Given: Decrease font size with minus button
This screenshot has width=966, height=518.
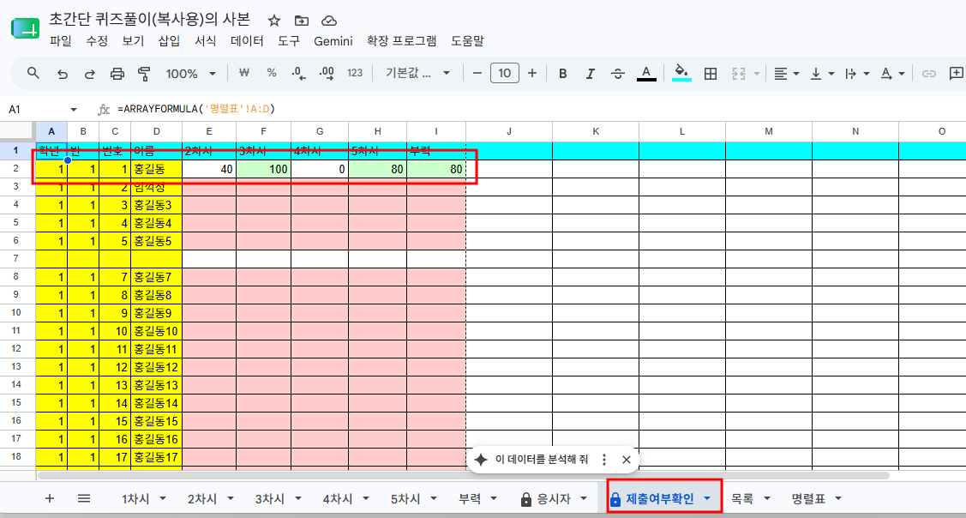Looking at the screenshot, I should pyautogui.click(x=477, y=74).
